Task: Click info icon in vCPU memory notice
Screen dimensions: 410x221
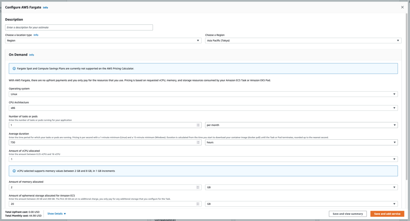Action: pyautogui.click(x=14, y=171)
